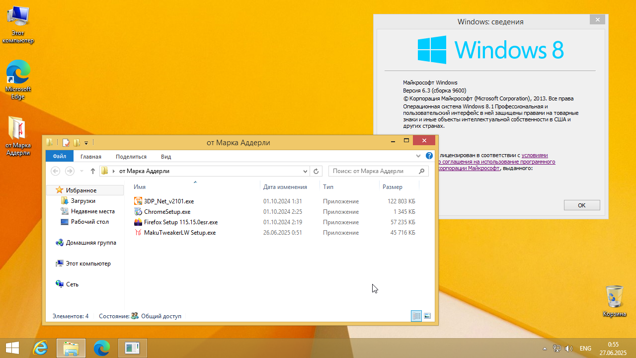Viewport: 636px width, 358px height.
Task: Click the Explorer title bar folder icon
Action: click(50, 143)
